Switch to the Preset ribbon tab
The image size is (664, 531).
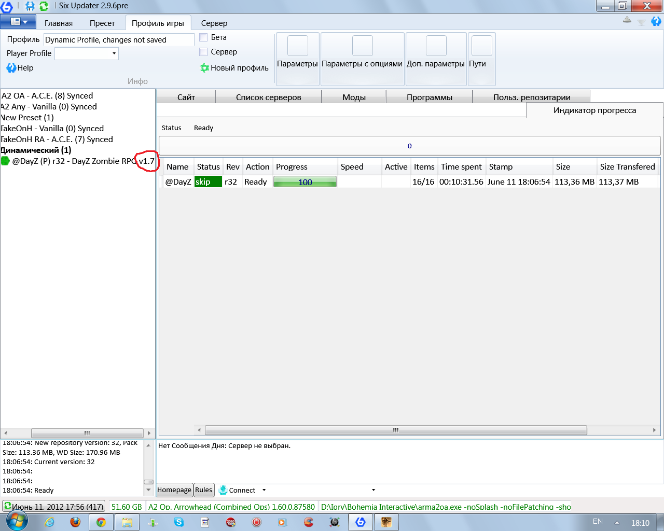pyautogui.click(x=102, y=23)
